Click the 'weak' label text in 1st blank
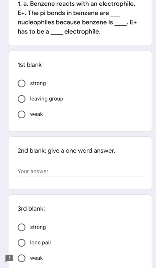This screenshot has width=156, height=268. point(36,114)
